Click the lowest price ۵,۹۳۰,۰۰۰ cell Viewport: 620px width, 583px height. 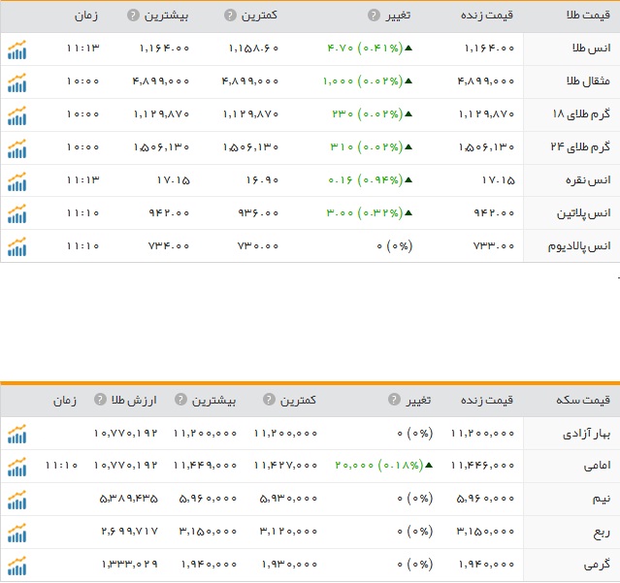pos(288,499)
